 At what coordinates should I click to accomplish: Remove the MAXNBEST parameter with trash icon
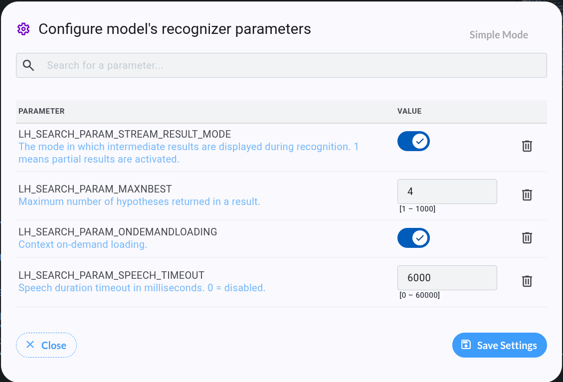coord(527,194)
